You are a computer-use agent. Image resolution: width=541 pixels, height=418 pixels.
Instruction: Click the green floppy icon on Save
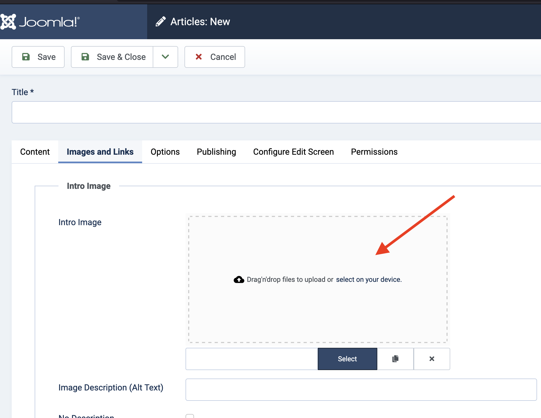tap(26, 57)
